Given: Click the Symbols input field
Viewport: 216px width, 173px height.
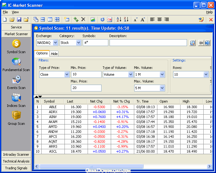Looking at the screenshot, I should pyautogui.click(x=95, y=43).
